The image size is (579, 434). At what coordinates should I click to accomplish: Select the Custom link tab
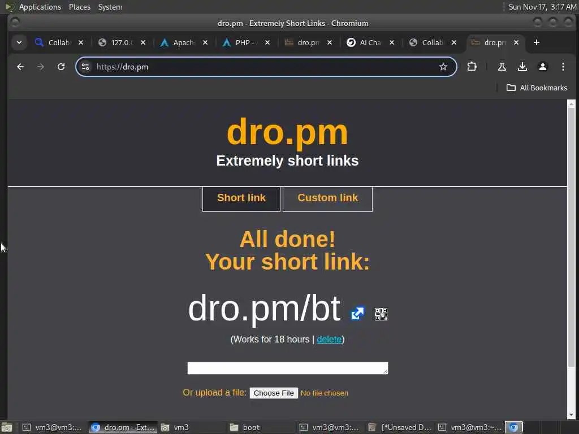[x=327, y=199]
